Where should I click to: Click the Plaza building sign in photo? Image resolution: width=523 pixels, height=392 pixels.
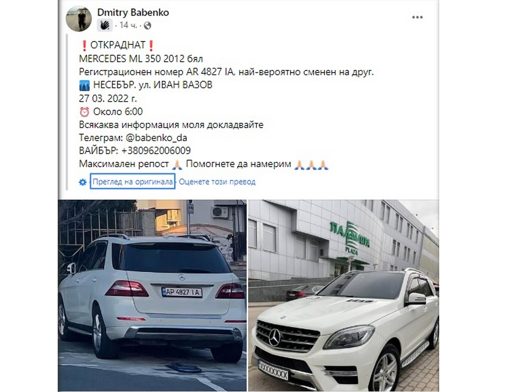point(350,237)
